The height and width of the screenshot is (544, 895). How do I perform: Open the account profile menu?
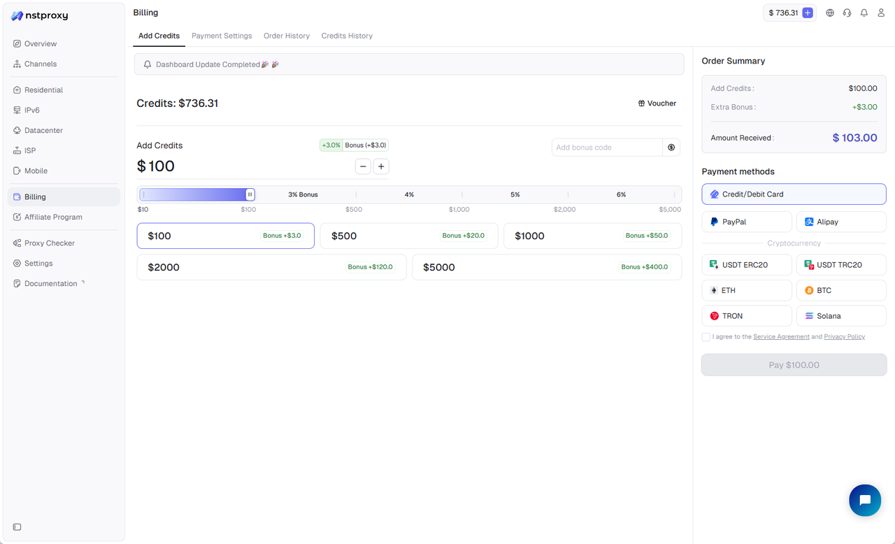coord(880,12)
